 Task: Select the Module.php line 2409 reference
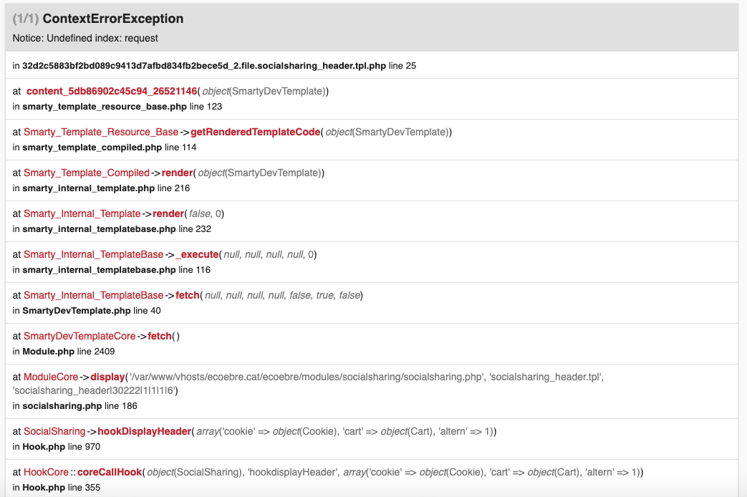point(63,352)
